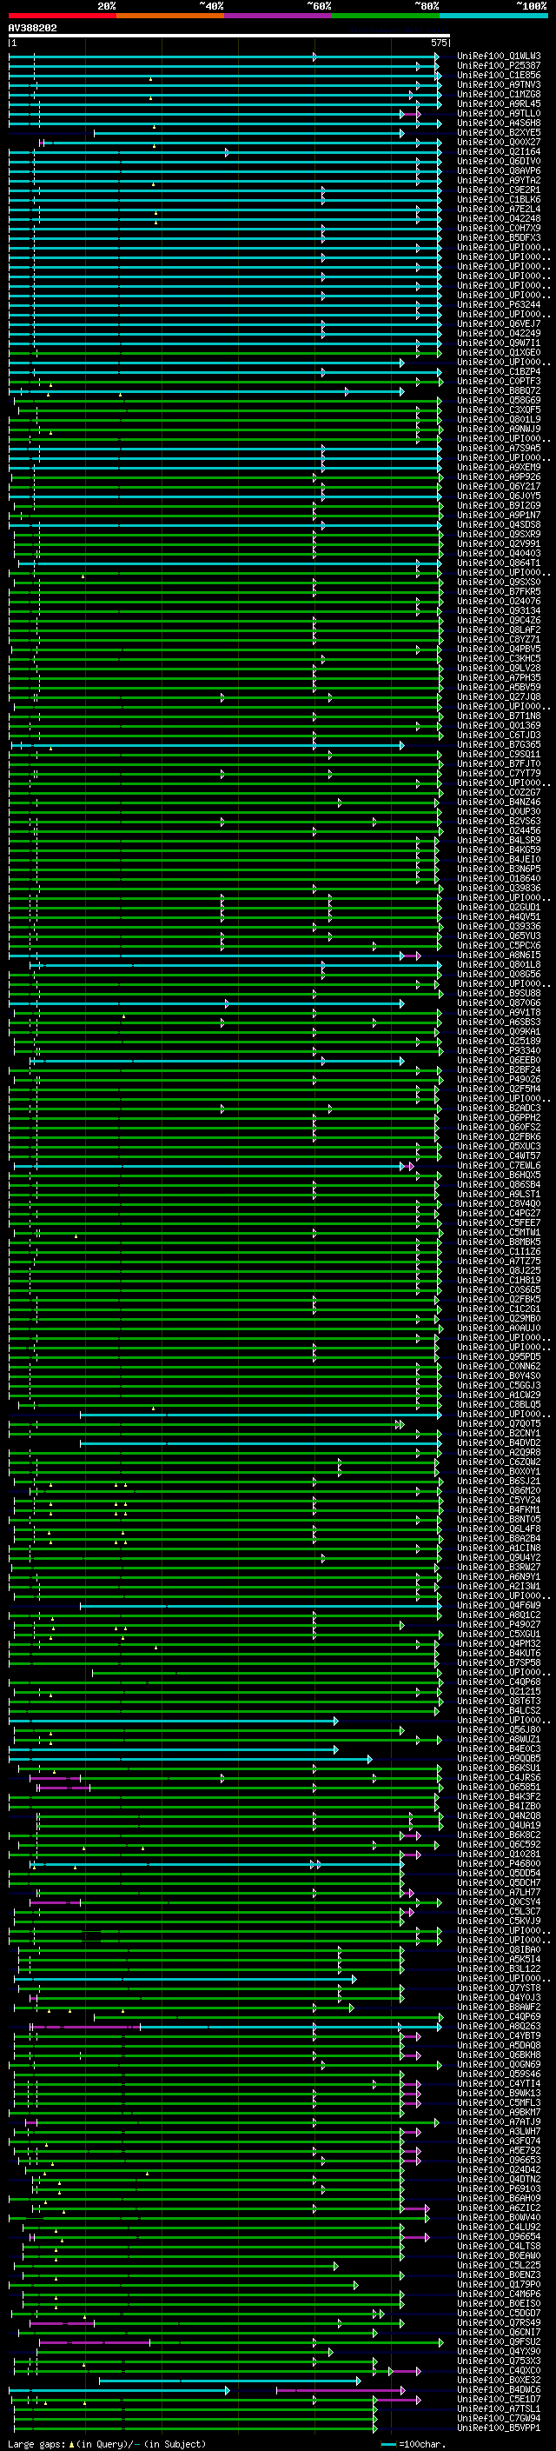The image size is (556, 2451).
Task: Click the UniRef100_A9TLL0 hit label
Action: (499, 113)
